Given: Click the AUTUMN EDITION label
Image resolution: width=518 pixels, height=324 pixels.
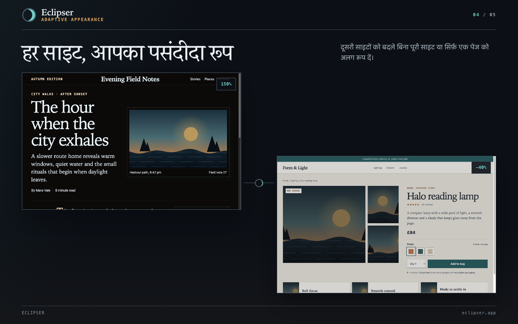Looking at the screenshot, I should [x=47, y=79].
